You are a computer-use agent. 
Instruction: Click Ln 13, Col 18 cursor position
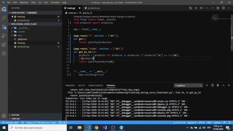click(179, 123)
